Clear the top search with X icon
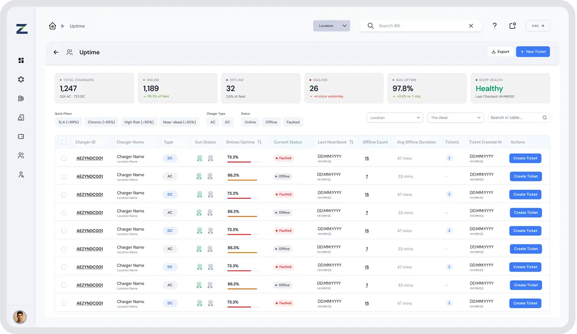Viewport: 577px width, 334px height. click(x=471, y=26)
